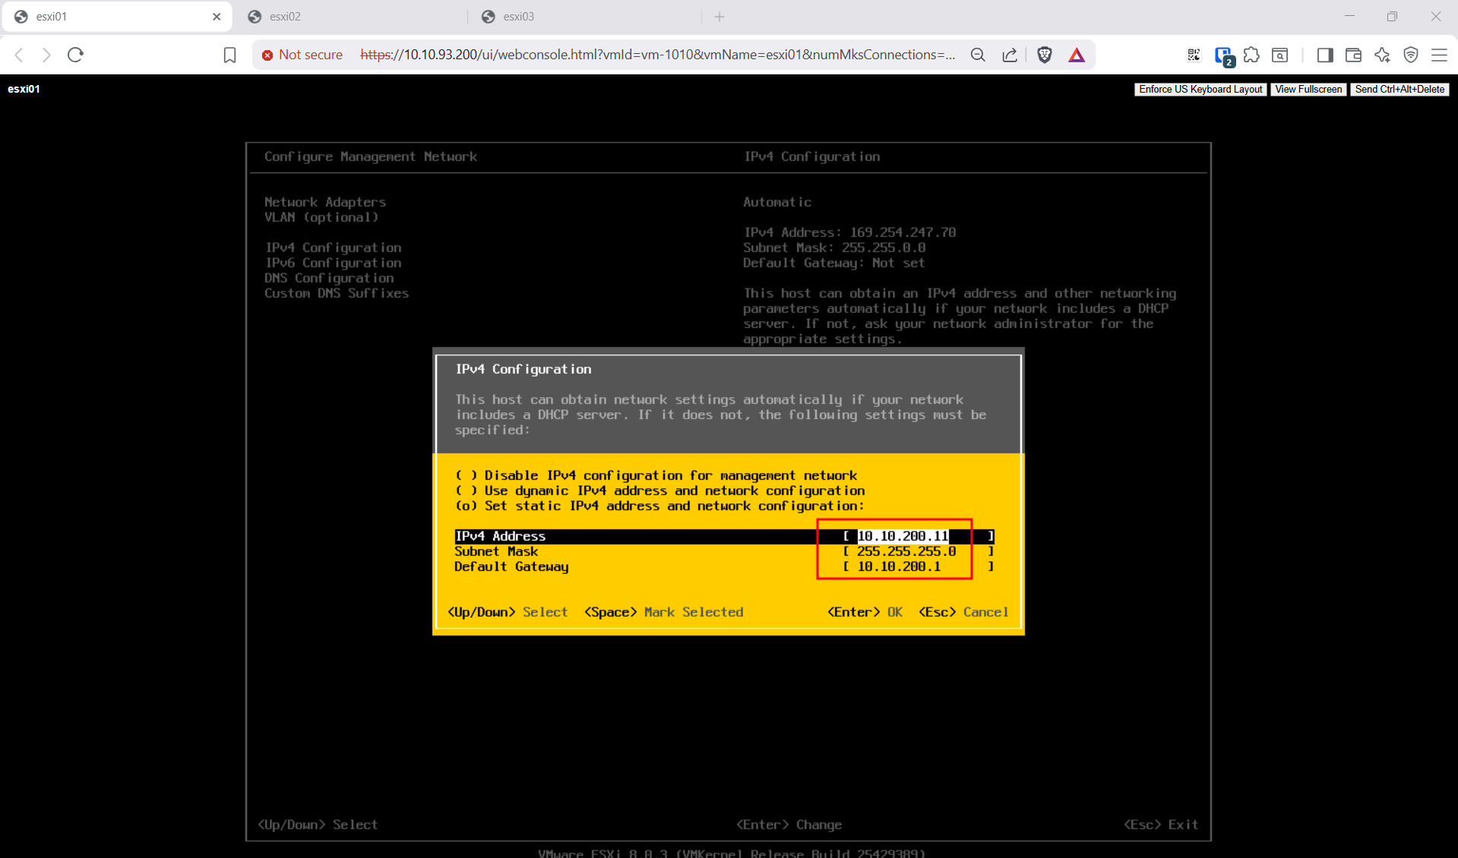
Task: Click Default Gateway: Not set text
Action: (834, 263)
